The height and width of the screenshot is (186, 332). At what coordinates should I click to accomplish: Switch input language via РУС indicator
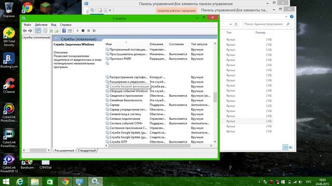pyautogui.click(x=309, y=182)
